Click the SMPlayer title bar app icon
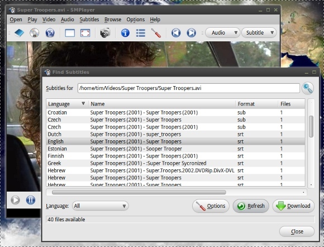 (x=12, y=10)
